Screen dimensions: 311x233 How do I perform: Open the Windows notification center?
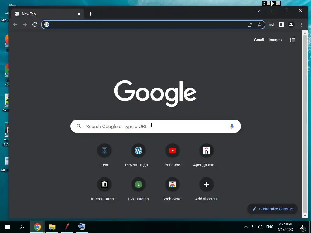(302, 227)
